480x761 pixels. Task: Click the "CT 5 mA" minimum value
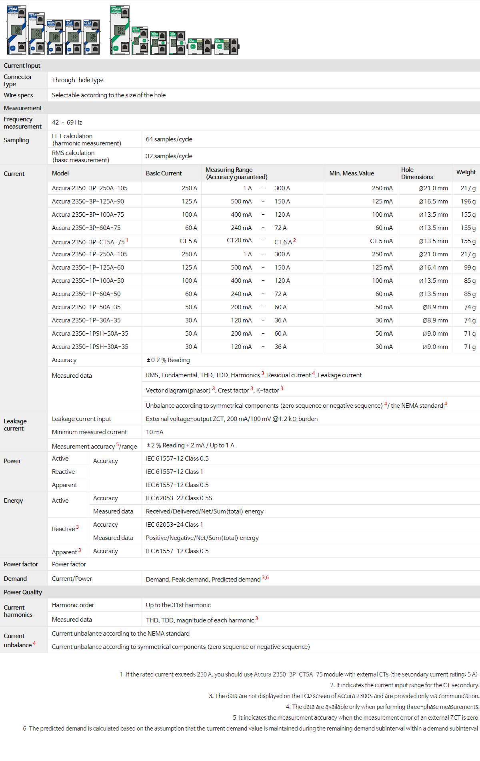(x=381, y=241)
